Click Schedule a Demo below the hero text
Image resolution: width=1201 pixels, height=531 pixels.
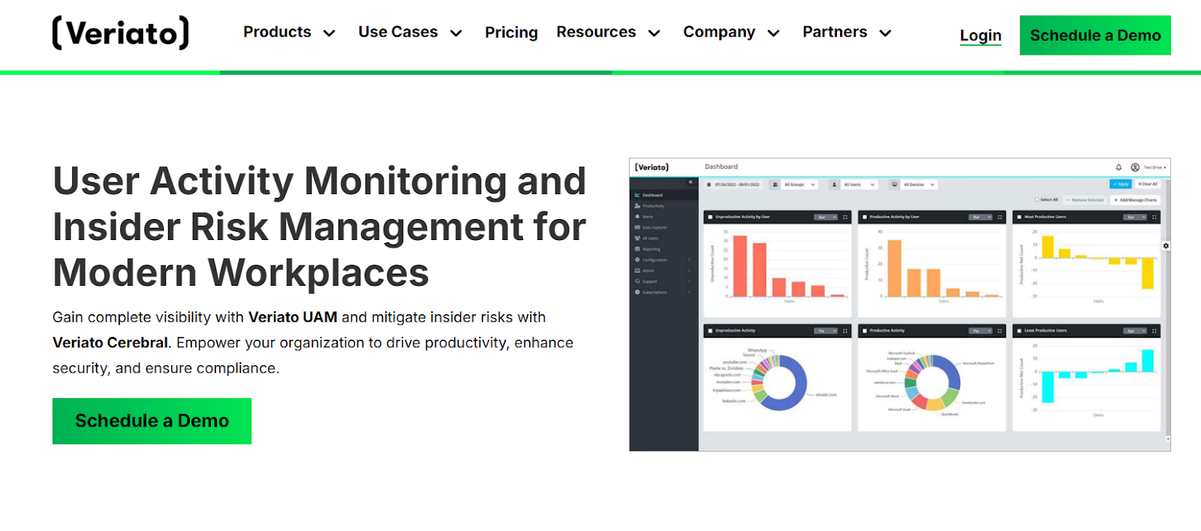click(x=152, y=421)
